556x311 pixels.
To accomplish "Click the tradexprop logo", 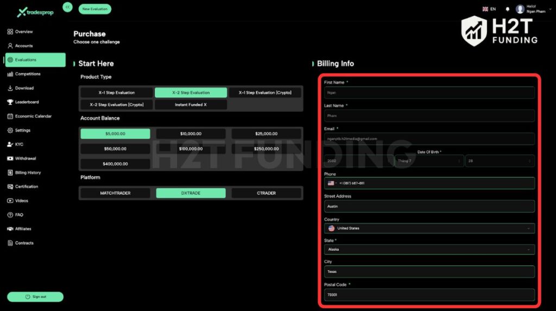I will coord(35,12).
